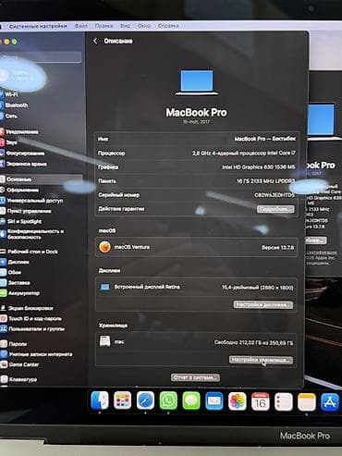The height and width of the screenshot is (456, 342).
Task: Open Оформление appearance settings
Action: point(20,190)
